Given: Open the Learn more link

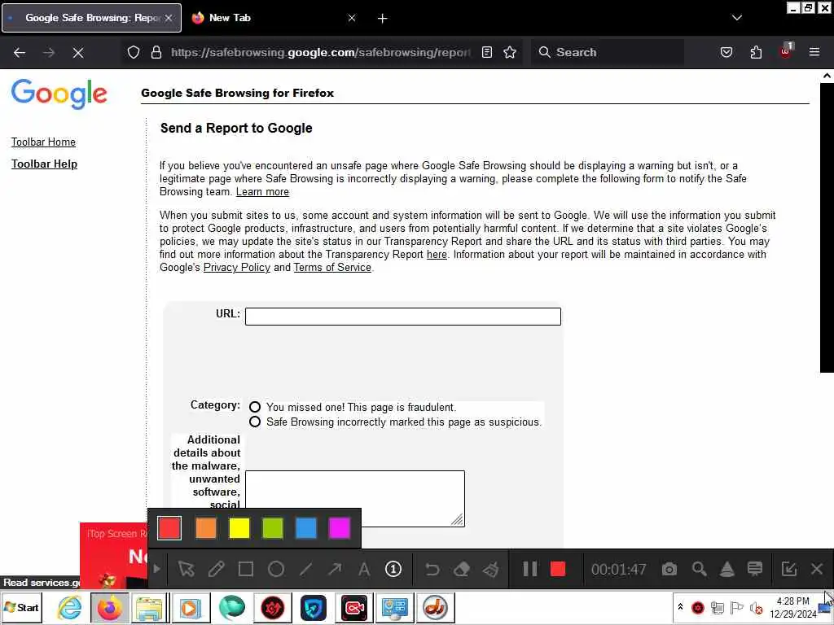Looking at the screenshot, I should tap(262, 192).
